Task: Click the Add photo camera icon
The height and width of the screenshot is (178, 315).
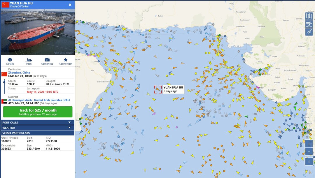Action: pyautogui.click(x=47, y=60)
